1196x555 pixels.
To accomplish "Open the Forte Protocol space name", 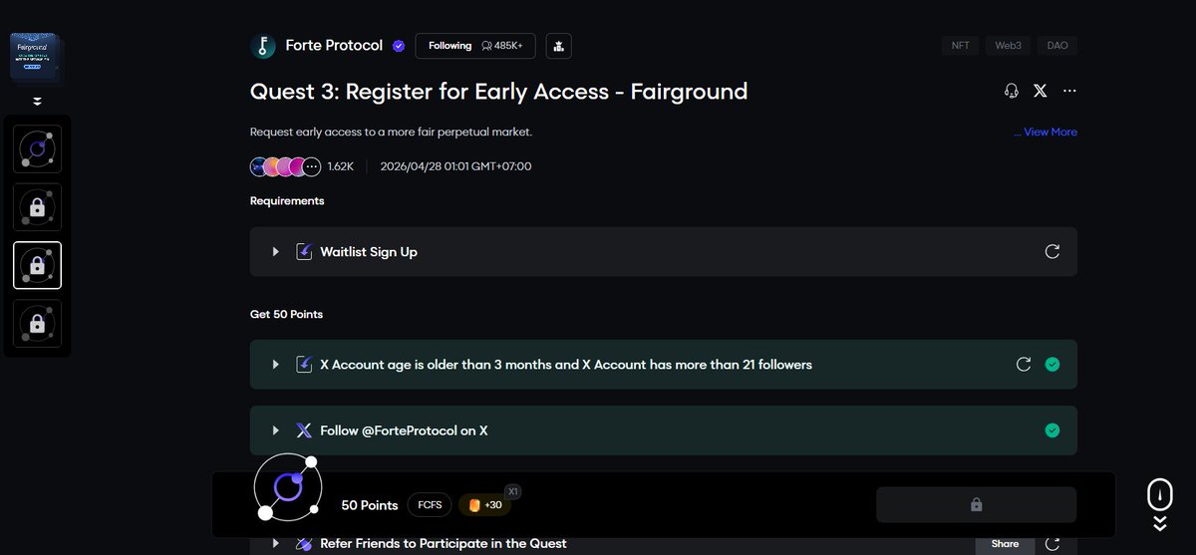I will 334,46.
